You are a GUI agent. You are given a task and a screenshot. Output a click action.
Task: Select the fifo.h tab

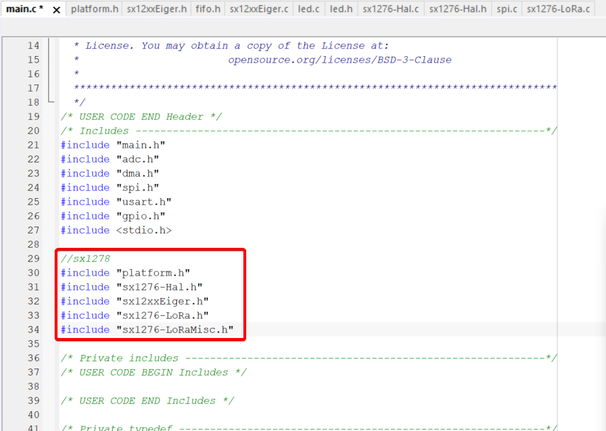pos(208,9)
